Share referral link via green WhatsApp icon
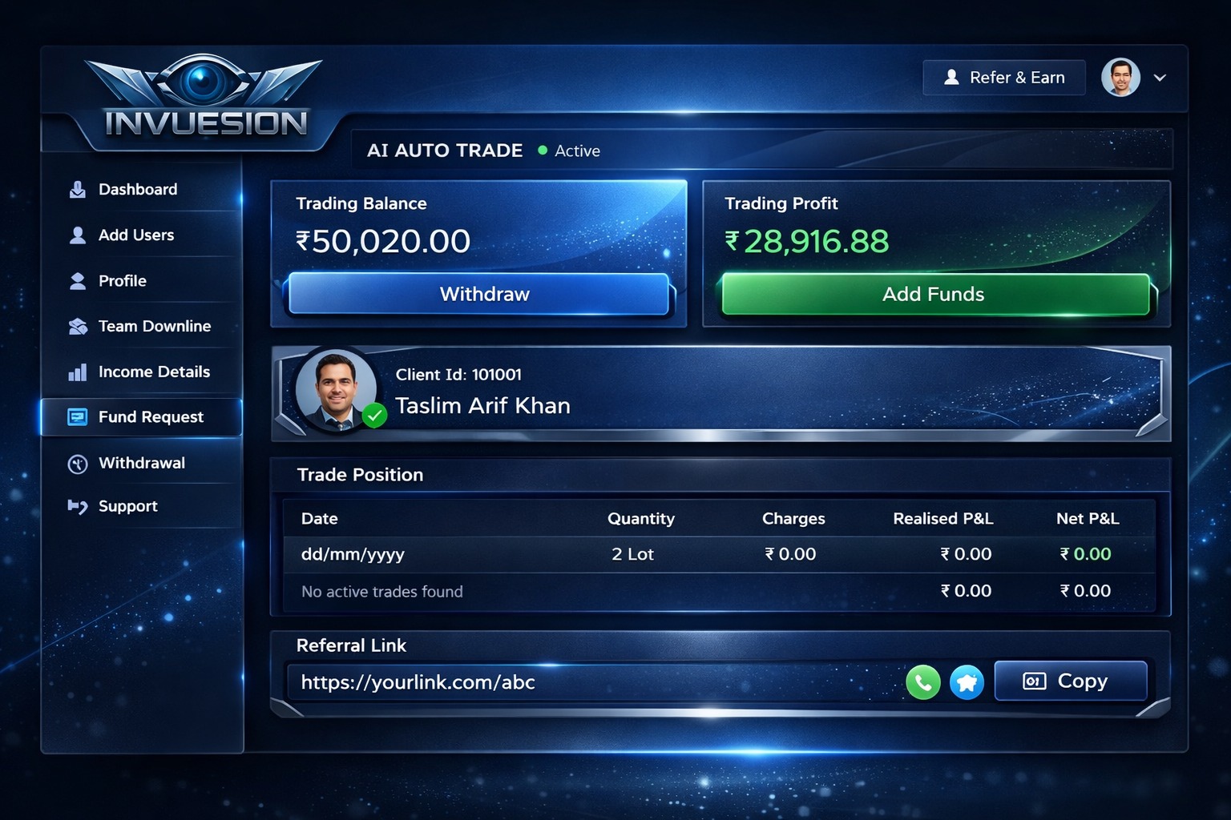 click(923, 682)
